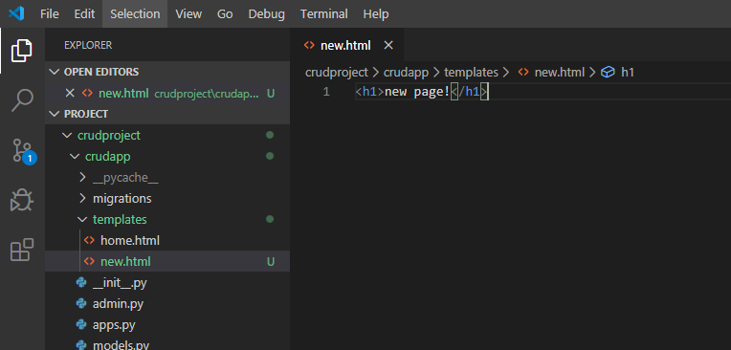Screen dimensions: 731x350
Task: Click the HTML icon in breadcrumb before new.html
Action: 523,73
